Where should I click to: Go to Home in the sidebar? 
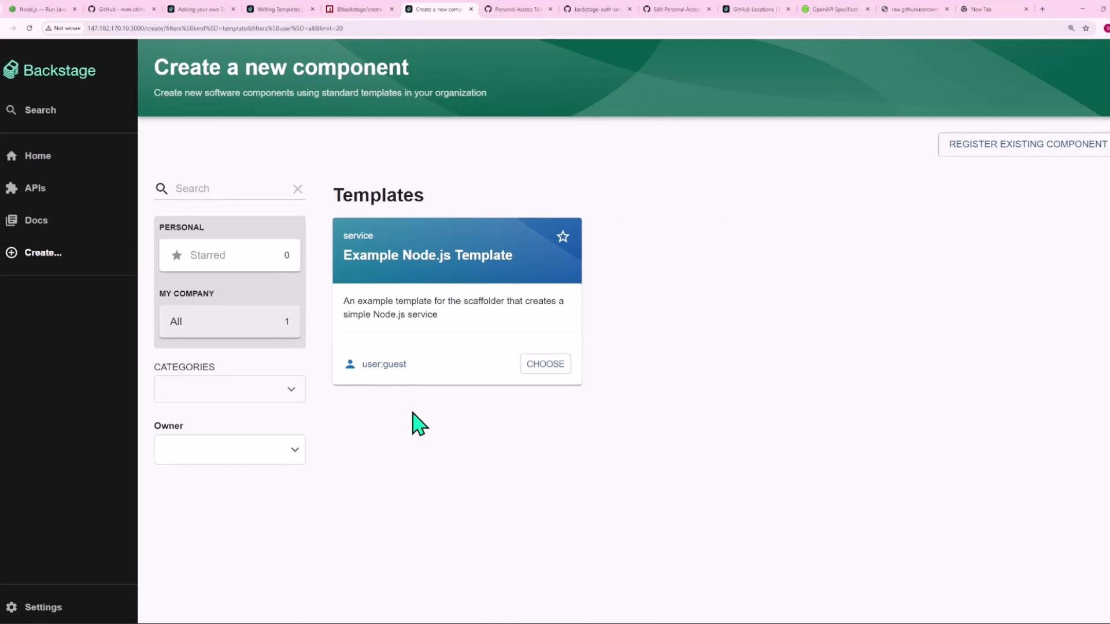38,155
